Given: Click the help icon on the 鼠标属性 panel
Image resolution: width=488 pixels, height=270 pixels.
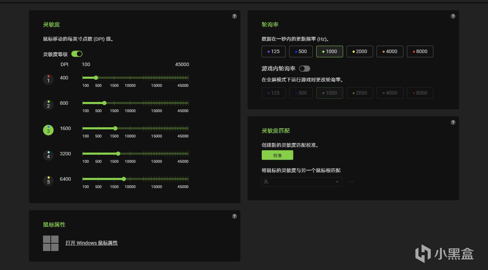Looking at the screenshot, I should coord(234,216).
